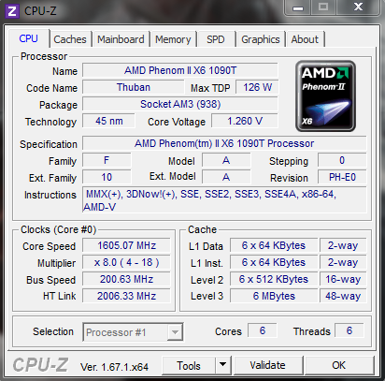Click the Revision value PH-E0
The width and height of the screenshot is (385, 381).
342,177
